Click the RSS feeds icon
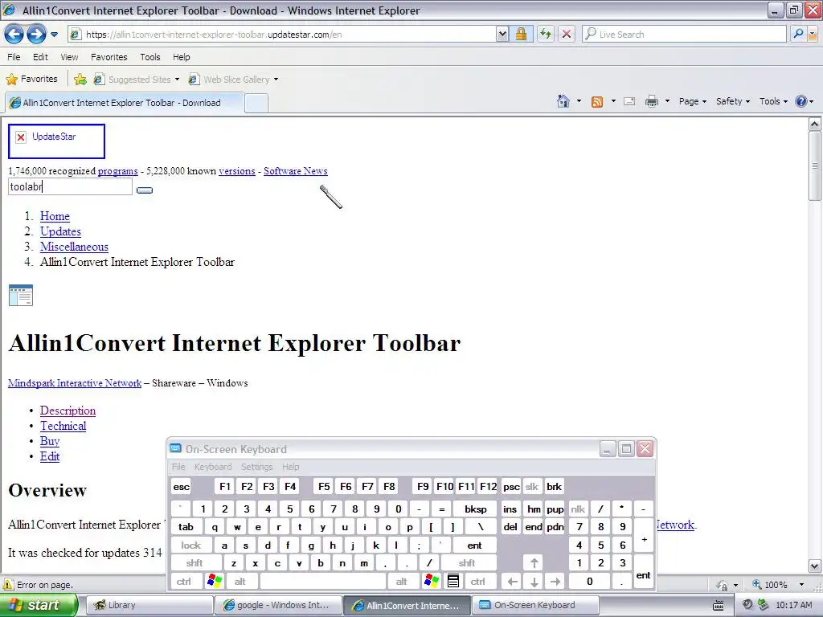This screenshot has height=617, width=823. tap(597, 102)
